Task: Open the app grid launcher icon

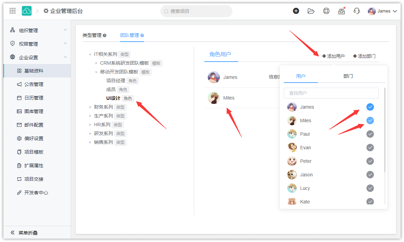Action: (13, 11)
